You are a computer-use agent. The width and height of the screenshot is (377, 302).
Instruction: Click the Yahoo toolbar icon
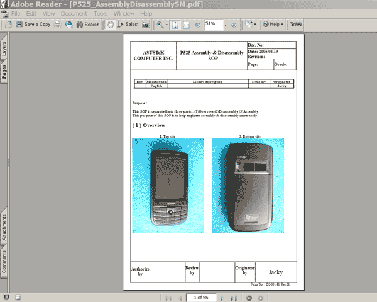pyautogui.click(x=296, y=25)
